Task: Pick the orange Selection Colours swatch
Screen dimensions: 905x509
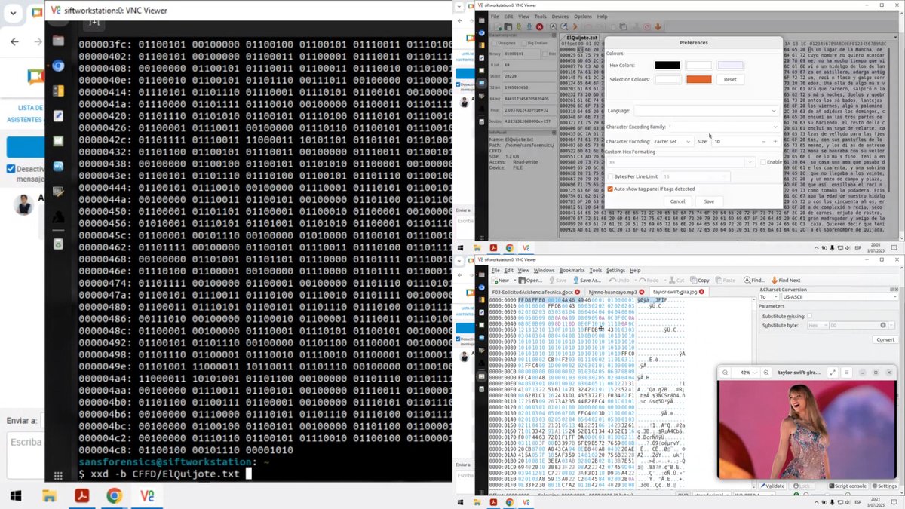Action: tap(698, 79)
